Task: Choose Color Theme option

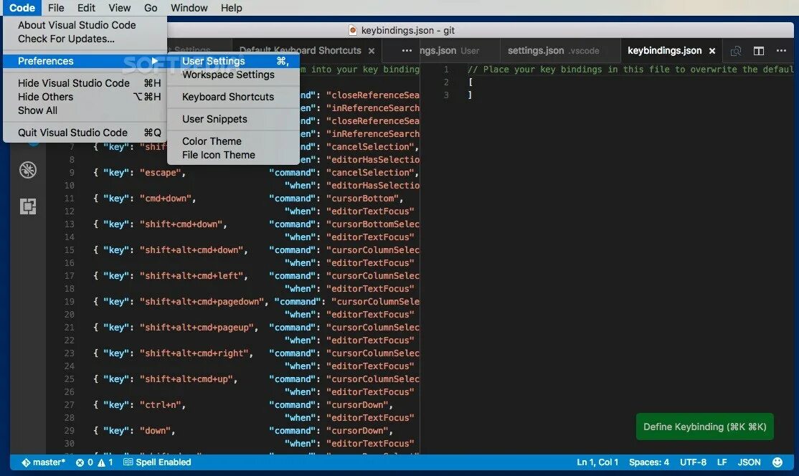Action: click(x=233, y=141)
